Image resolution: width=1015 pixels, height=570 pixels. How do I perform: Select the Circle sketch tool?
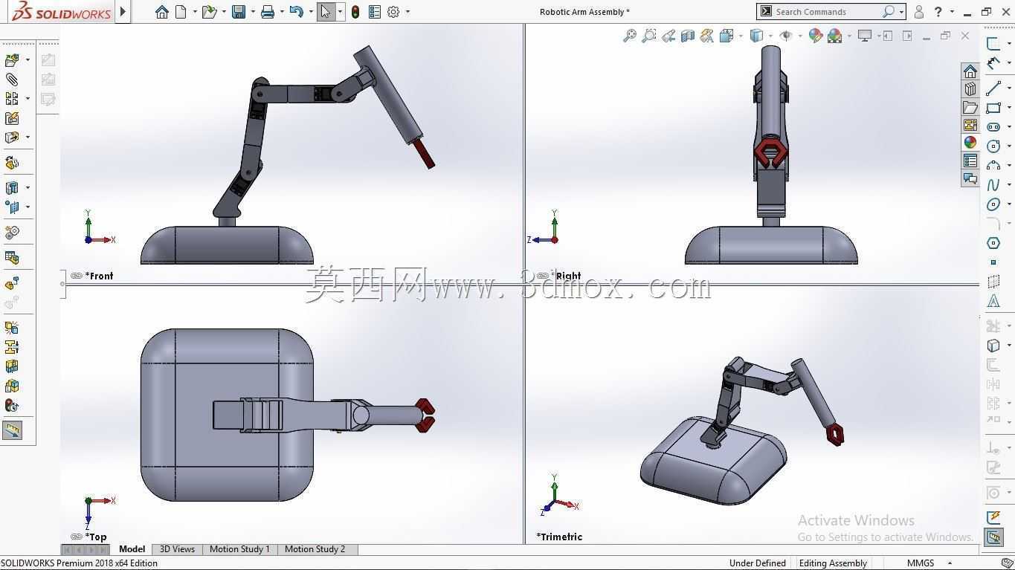click(x=993, y=146)
